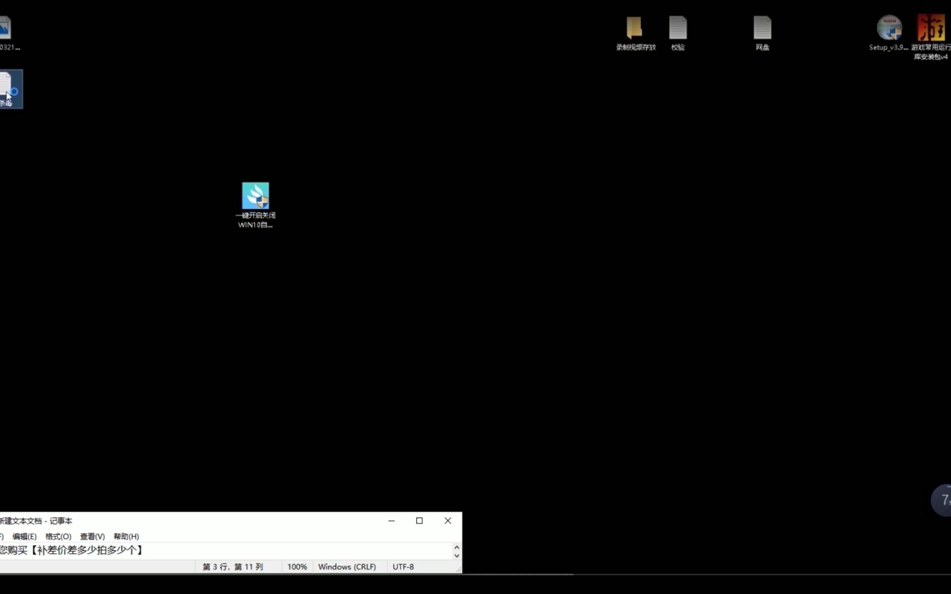Viewport: 951px width, 594px height.
Task: Open the 帮助(H) menu in Notepad
Action: pyautogui.click(x=126, y=536)
